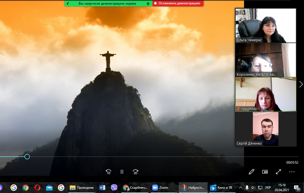Open Проводник file explorer in taskbar
This screenshot has height=193, width=304.
tap(81, 188)
